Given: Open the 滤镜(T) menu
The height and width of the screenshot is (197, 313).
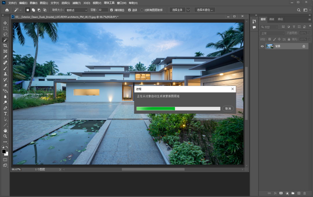Looking at the screenshot, I should 77,3.
